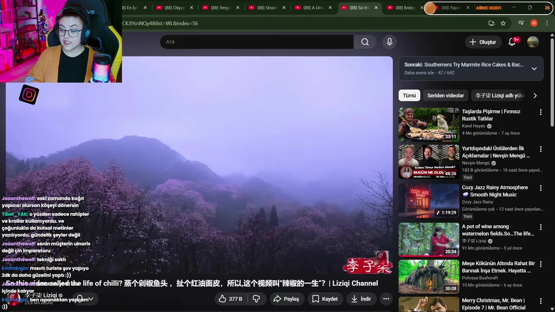Share the video via Paylaş
Image resolution: width=555 pixels, height=312 pixels.
tap(287, 299)
